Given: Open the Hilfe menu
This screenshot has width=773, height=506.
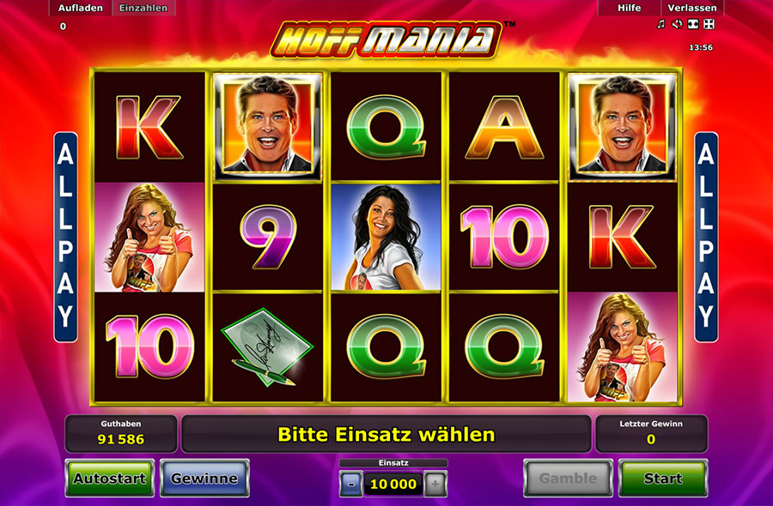Looking at the screenshot, I should click(629, 8).
